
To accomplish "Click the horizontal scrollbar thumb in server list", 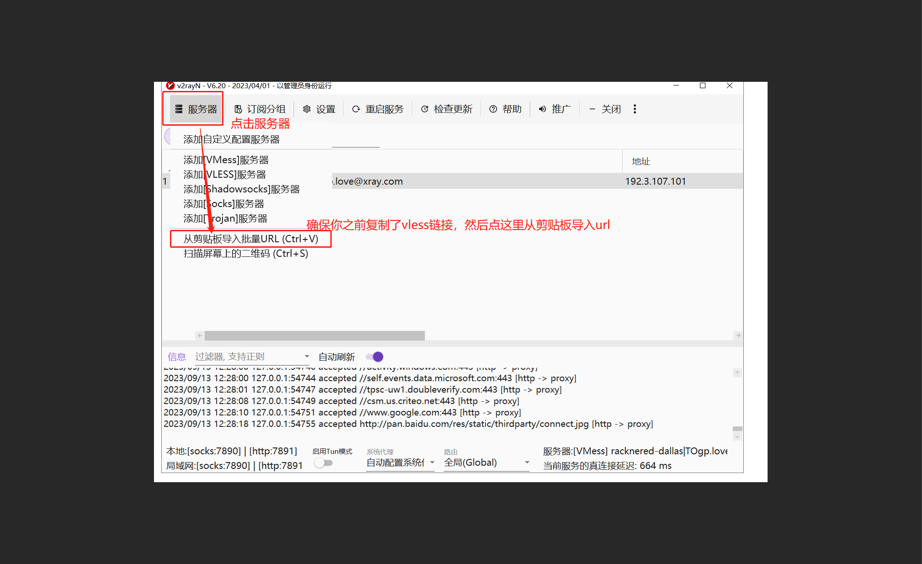I will point(315,335).
